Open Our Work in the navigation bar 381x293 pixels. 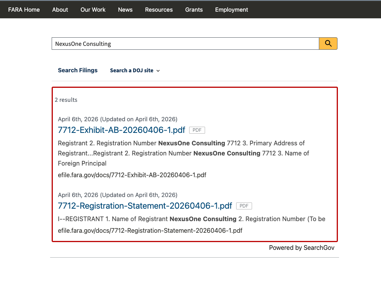click(x=93, y=10)
